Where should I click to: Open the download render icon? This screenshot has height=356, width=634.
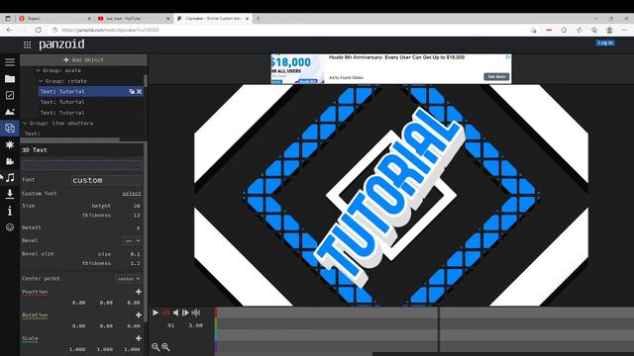[x=10, y=194]
